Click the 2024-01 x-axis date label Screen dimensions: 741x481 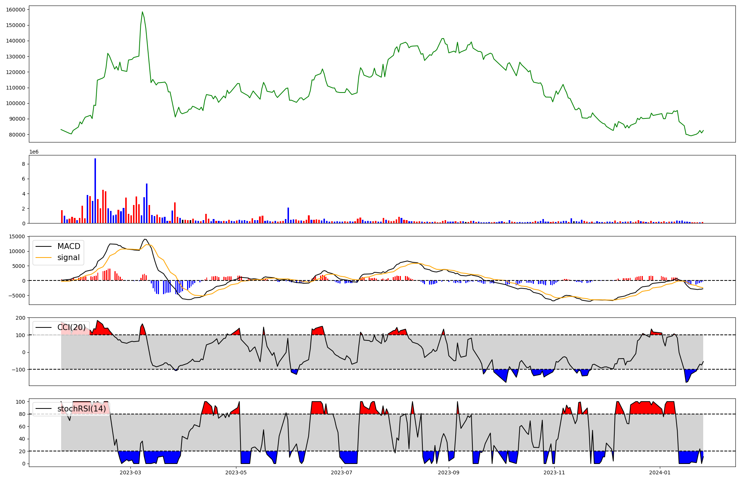(660, 472)
